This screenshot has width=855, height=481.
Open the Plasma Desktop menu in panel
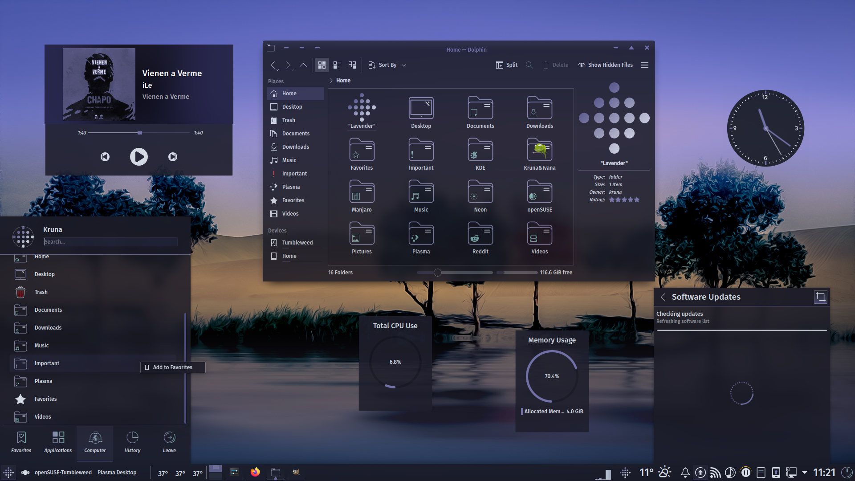[x=117, y=473]
